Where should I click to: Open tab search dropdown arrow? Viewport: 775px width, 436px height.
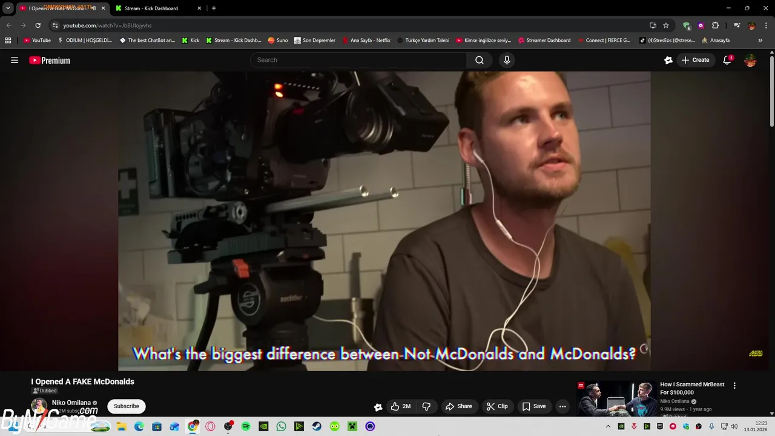pos(8,8)
